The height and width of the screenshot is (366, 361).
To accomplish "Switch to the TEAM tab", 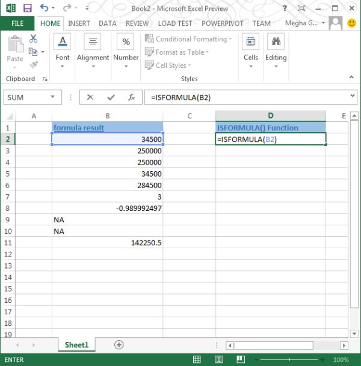I will (262, 23).
